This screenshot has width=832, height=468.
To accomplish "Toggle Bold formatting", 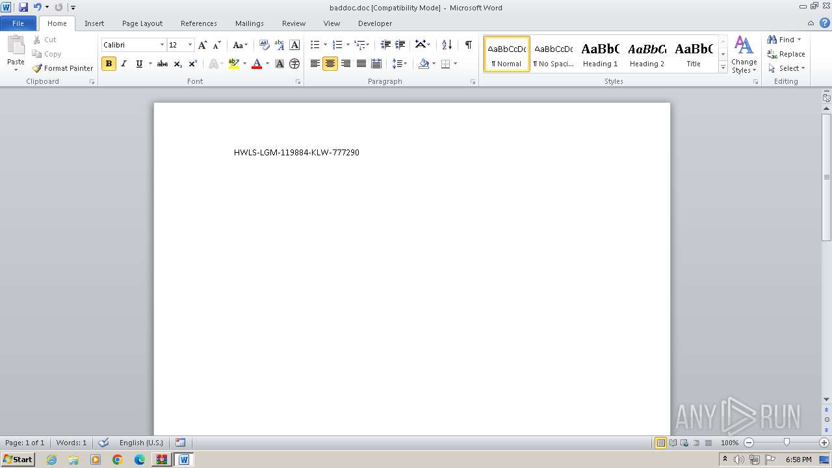I will [109, 64].
